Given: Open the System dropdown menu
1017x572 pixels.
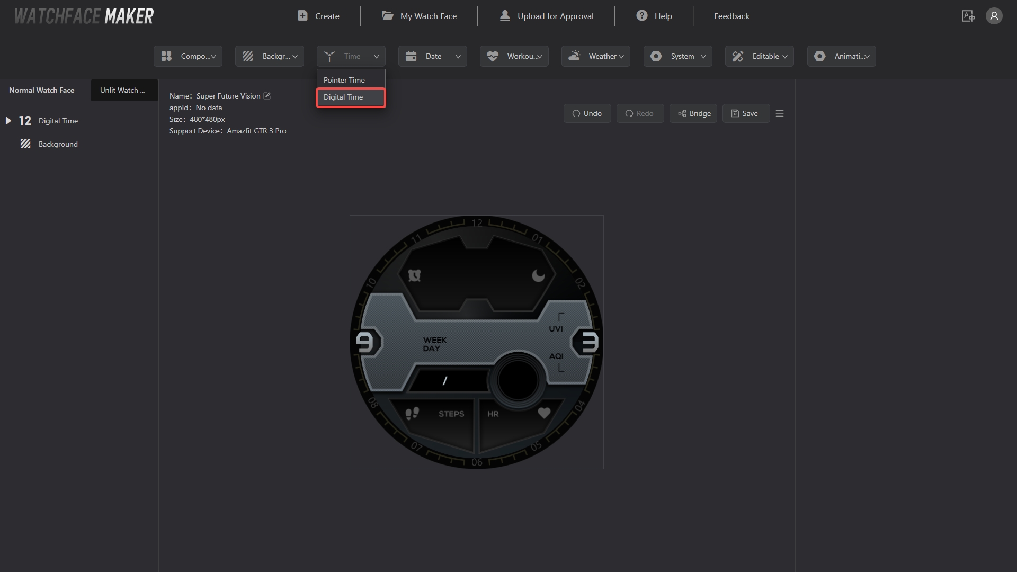Looking at the screenshot, I should click(677, 56).
